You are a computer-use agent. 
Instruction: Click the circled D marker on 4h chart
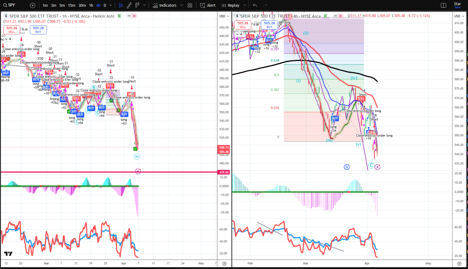[x=347, y=167]
